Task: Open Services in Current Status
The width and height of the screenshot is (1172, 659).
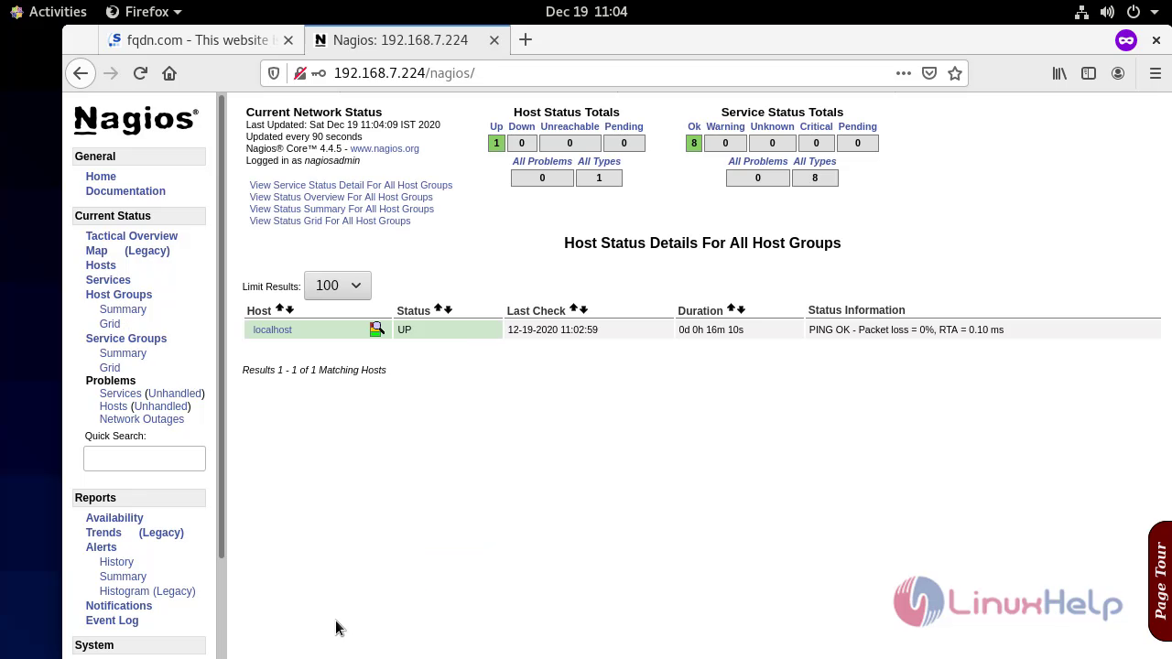Action: pos(108,280)
